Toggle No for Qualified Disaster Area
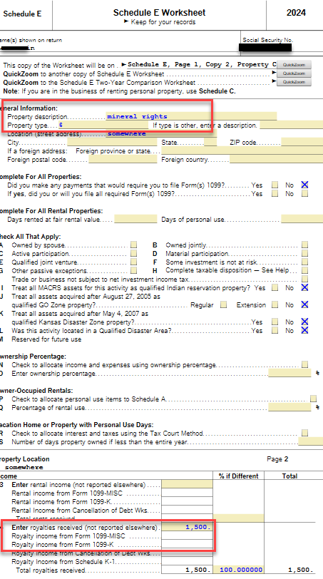Screen dimensions: 323x579 tap(304, 330)
